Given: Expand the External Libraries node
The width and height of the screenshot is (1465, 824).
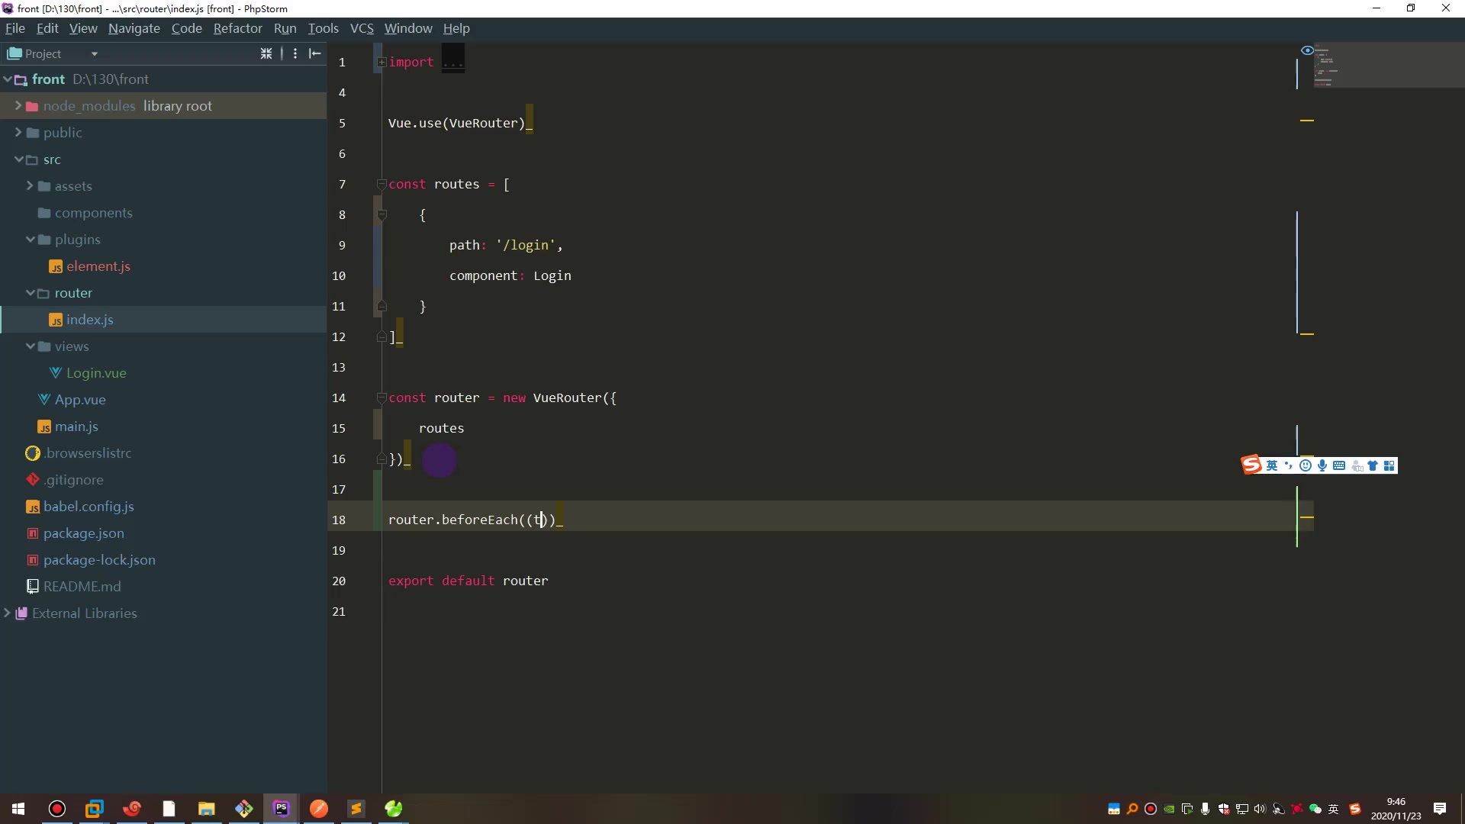Looking at the screenshot, I should click(x=8, y=613).
